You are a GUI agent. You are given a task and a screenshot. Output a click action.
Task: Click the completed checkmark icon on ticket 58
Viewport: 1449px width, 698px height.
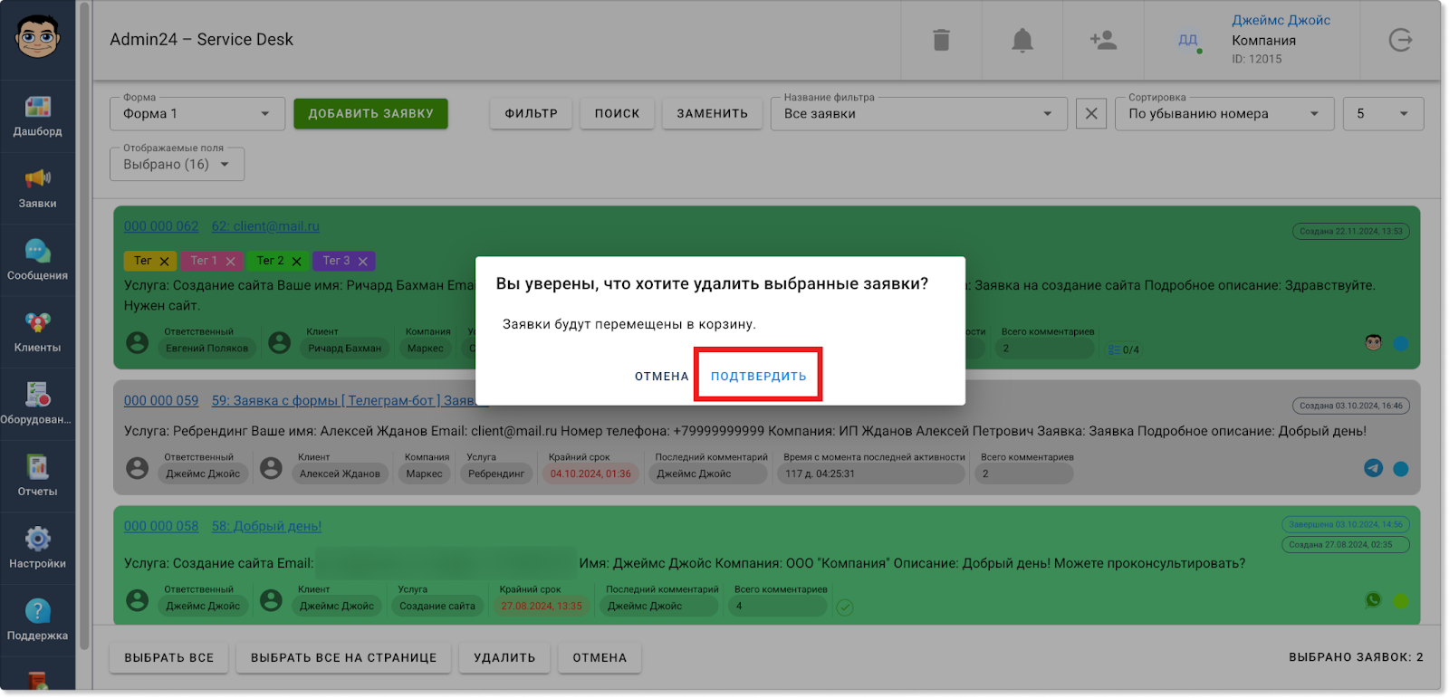coord(844,607)
